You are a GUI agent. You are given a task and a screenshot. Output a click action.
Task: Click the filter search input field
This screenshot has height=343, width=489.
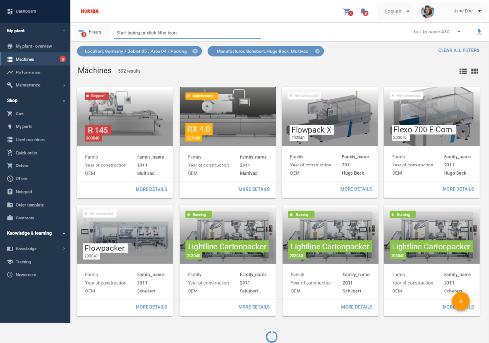[x=187, y=33]
